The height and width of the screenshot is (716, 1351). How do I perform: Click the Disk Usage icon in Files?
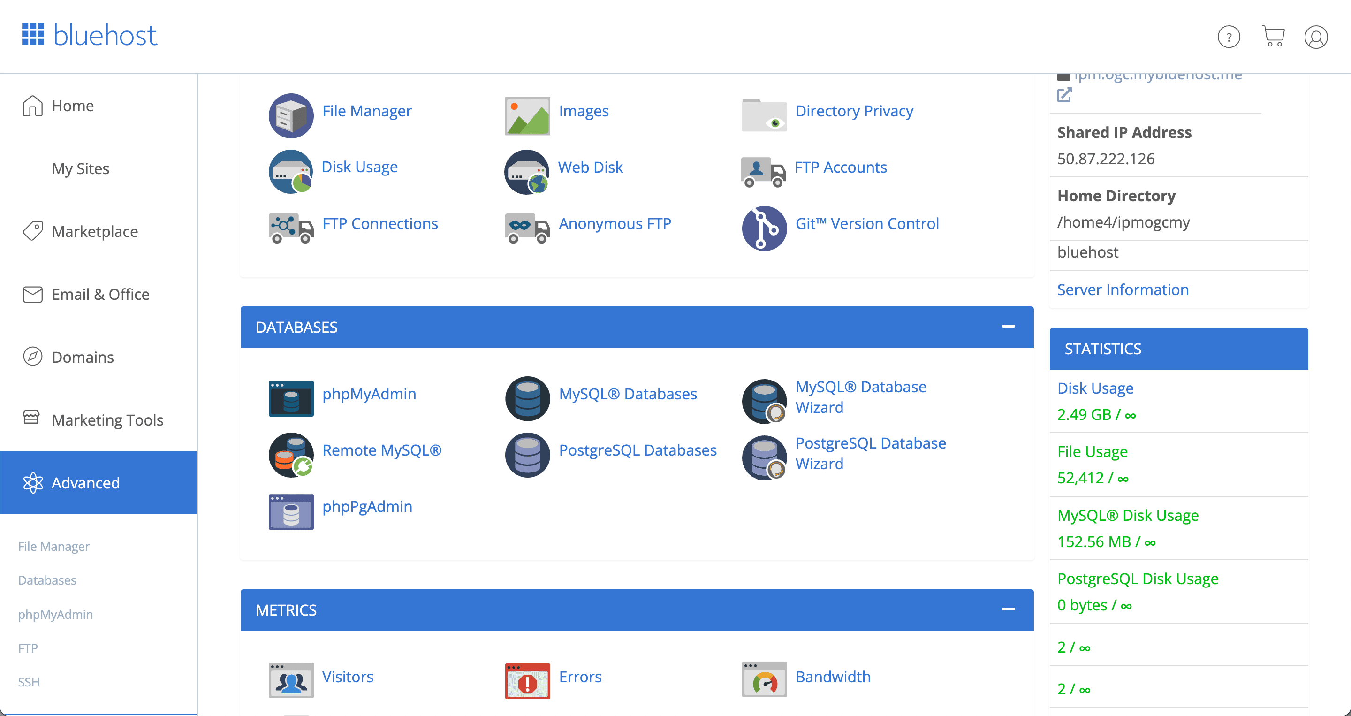[291, 172]
